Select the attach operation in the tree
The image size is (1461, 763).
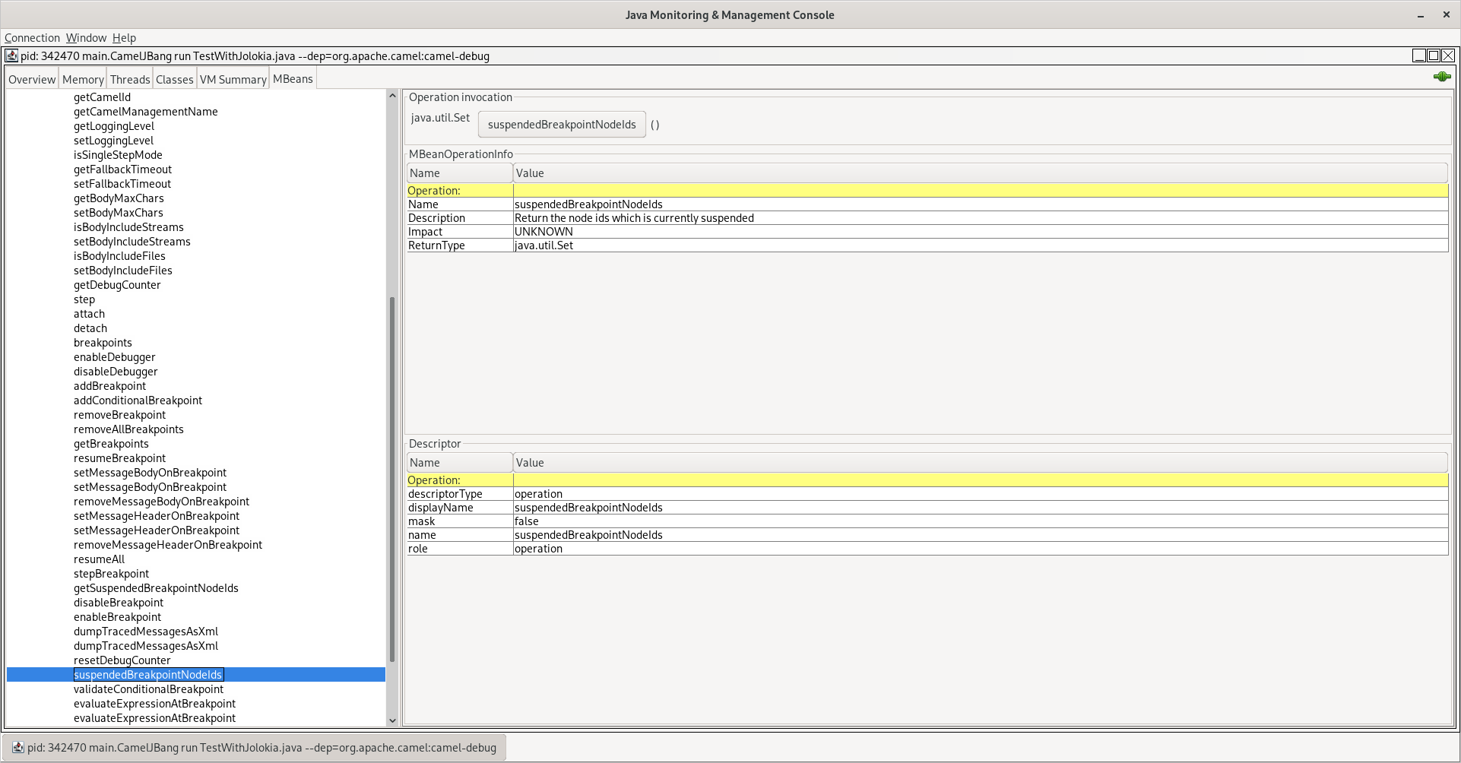coord(89,313)
